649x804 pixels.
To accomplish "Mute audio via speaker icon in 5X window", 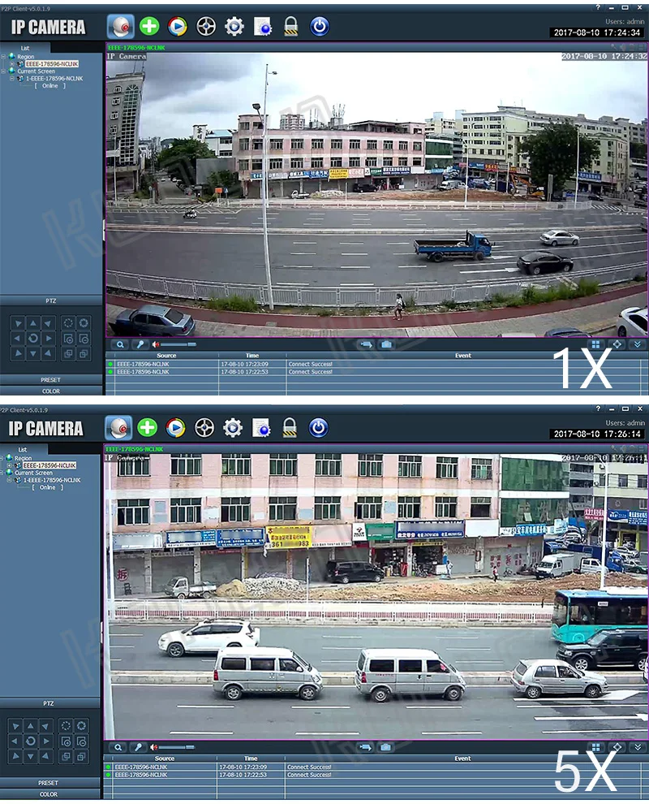I will pyautogui.click(x=153, y=748).
